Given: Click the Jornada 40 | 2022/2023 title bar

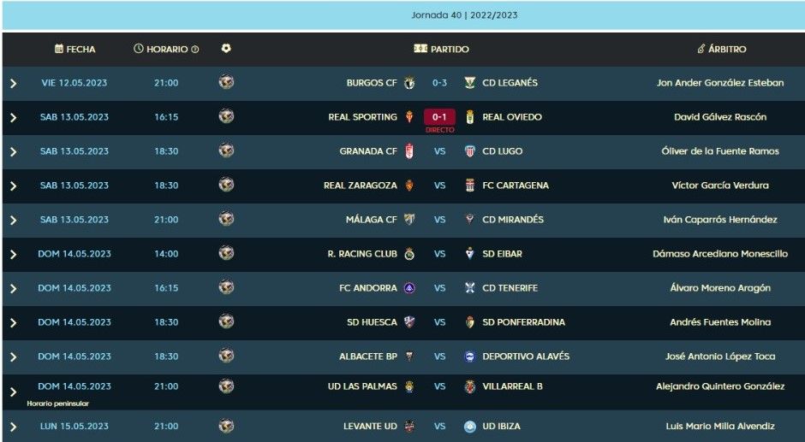Looking at the screenshot, I should coord(402,15).
